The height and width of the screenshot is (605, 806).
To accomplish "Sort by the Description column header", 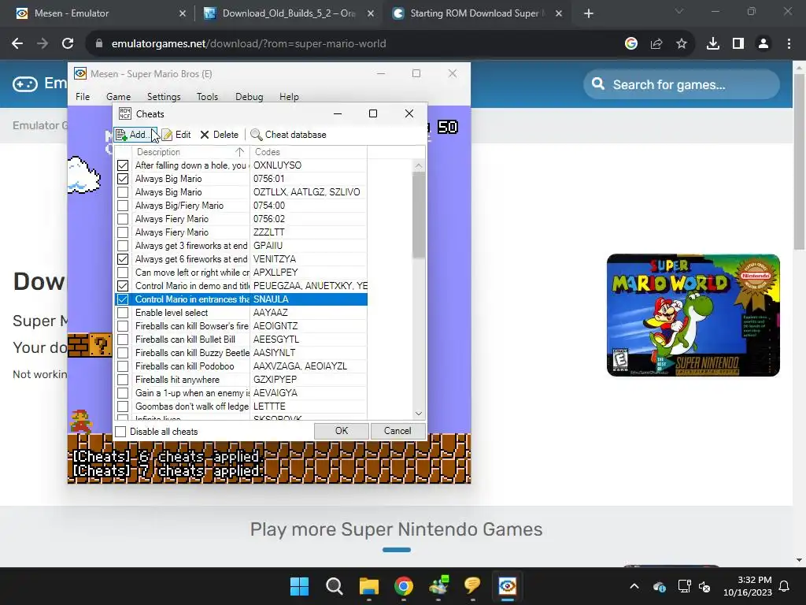I will tap(190, 152).
